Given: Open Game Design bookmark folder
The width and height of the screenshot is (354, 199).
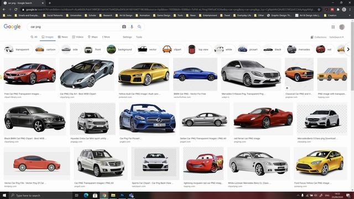Looking at the screenshot, I should pos(162,15).
